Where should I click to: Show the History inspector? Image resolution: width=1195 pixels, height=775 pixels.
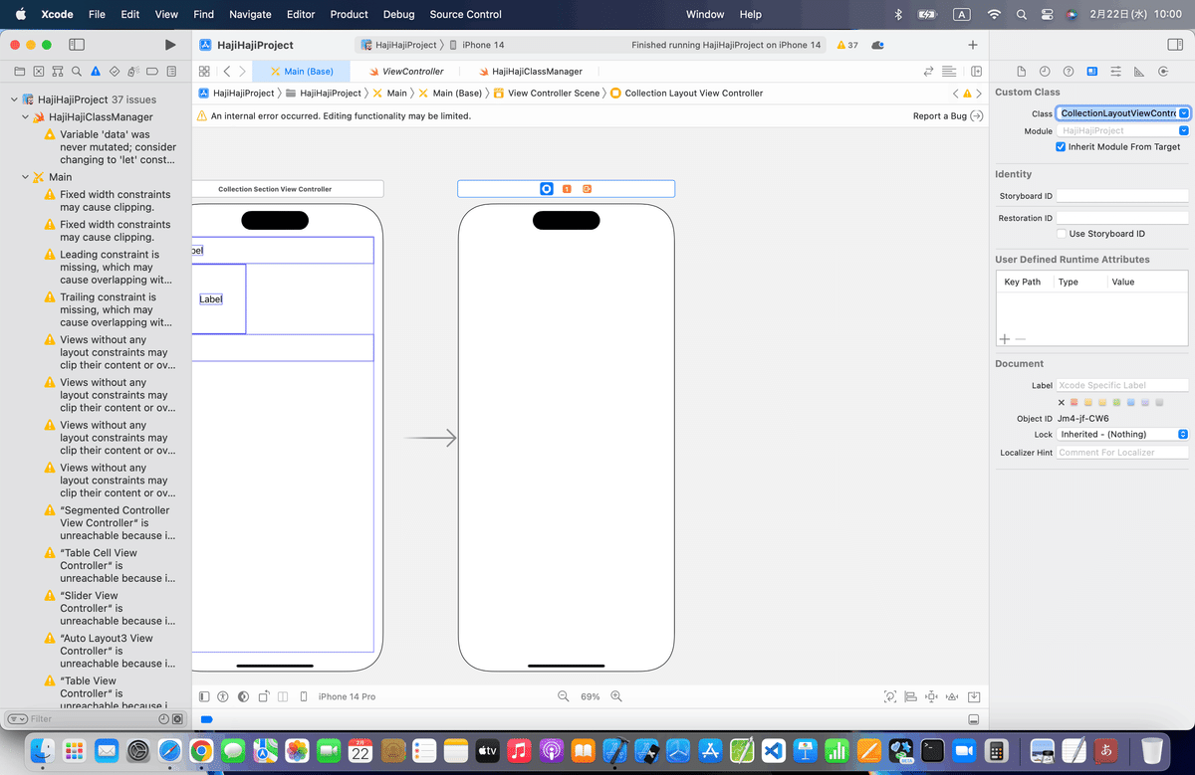click(1045, 72)
